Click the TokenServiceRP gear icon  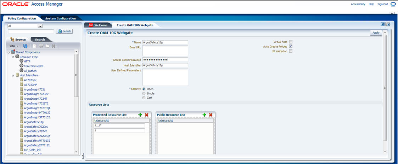point(22,66)
